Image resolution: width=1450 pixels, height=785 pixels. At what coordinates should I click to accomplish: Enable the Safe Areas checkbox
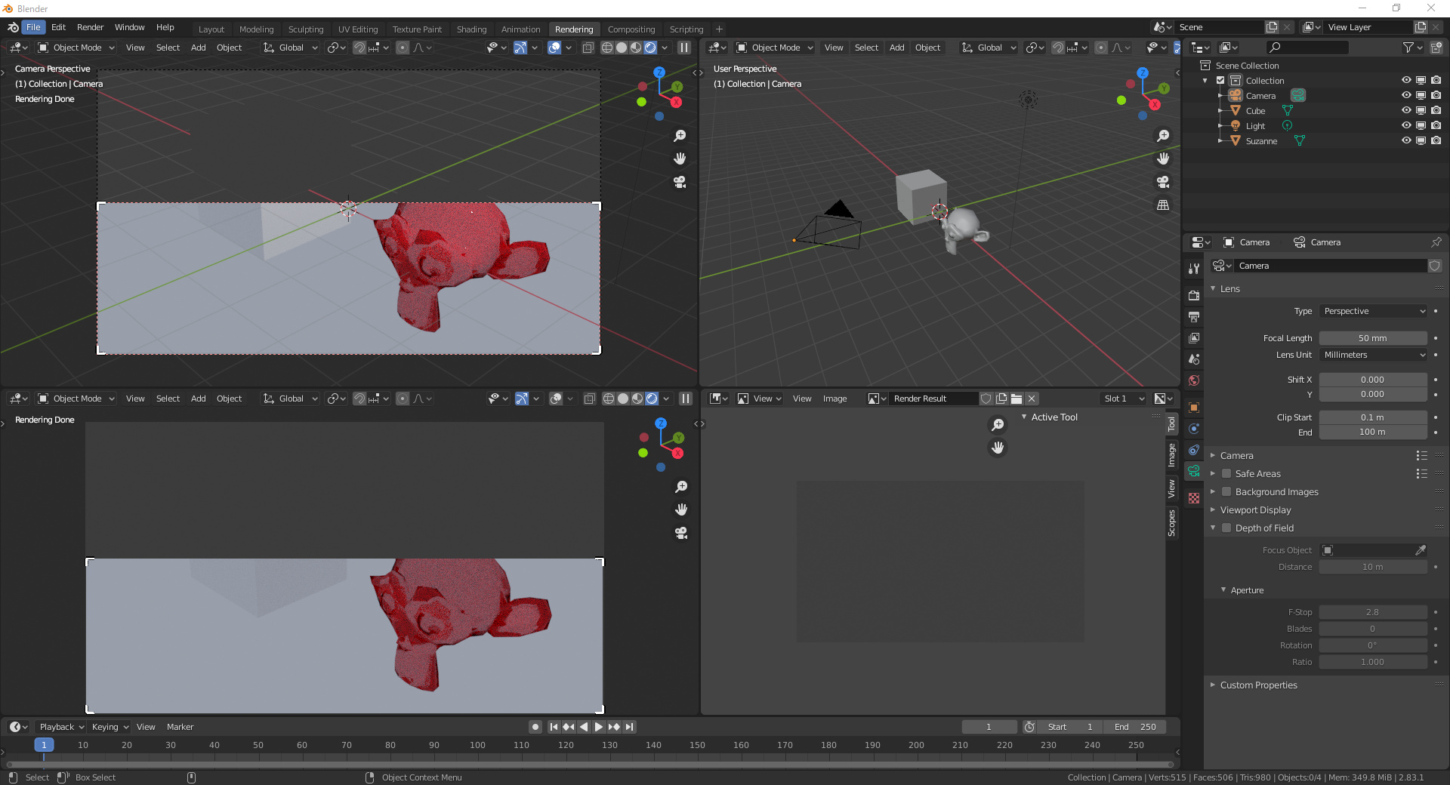pyautogui.click(x=1226, y=474)
